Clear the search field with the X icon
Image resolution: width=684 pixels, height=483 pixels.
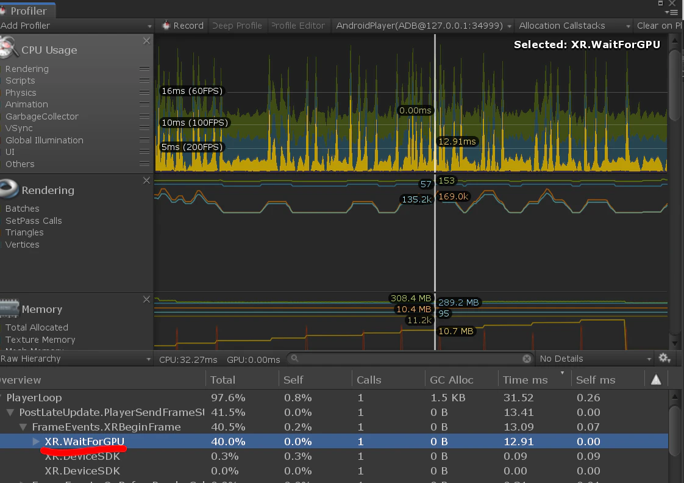[x=527, y=359]
